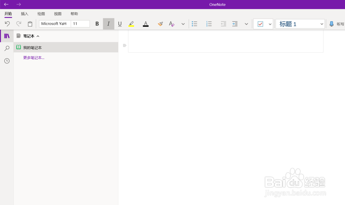The image size is (345, 205).
Task: Expand more paragraph options
Action: 246,24
